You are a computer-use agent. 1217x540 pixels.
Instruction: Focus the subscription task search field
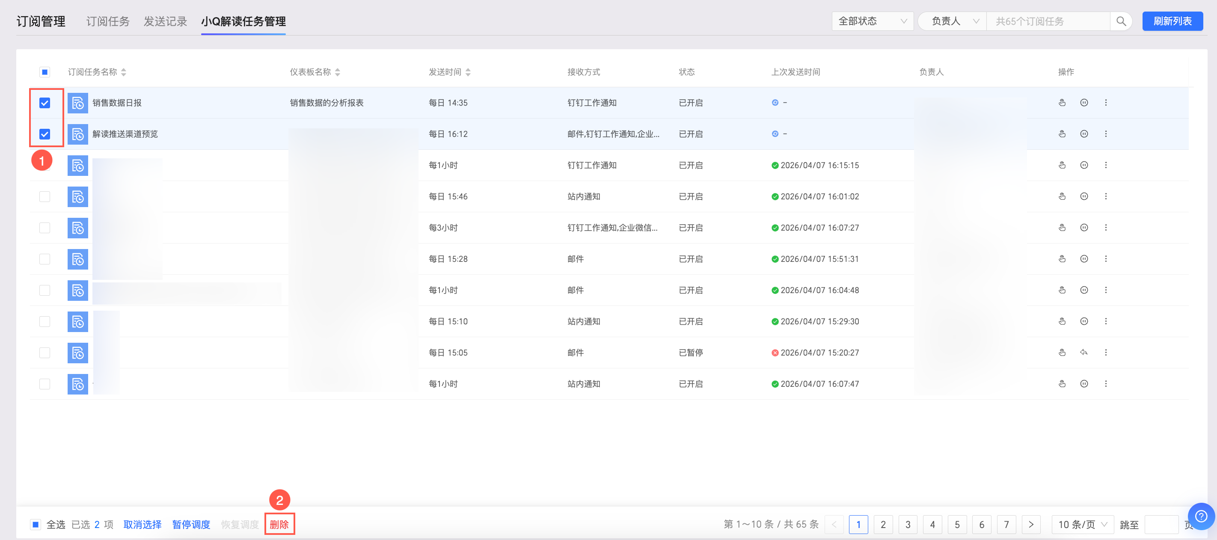point(1048,21)
